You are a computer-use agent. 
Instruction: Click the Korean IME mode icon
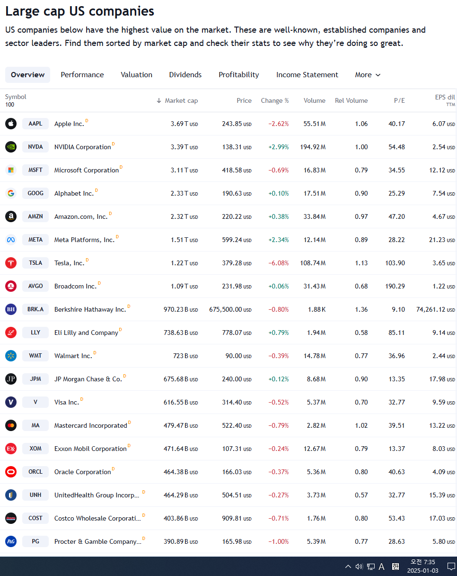(395, 567)
